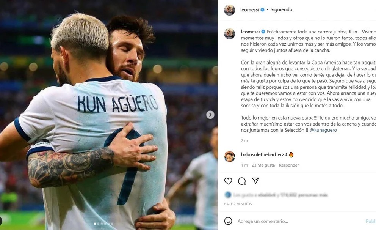Open leomessi username in the header

click(250, 9)
